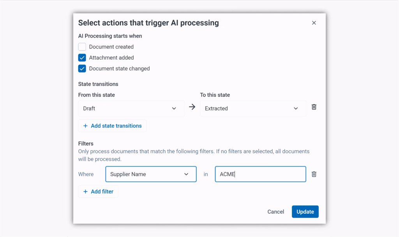Click the Add state transitions label
Viewport: 399px width, 237px height.
116,126
